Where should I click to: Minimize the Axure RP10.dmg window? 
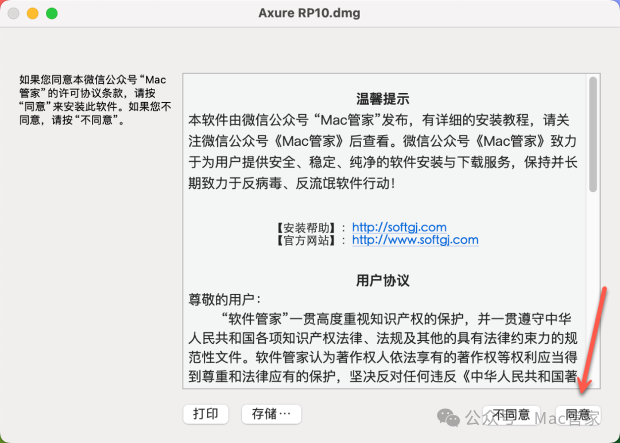point(32,13)
